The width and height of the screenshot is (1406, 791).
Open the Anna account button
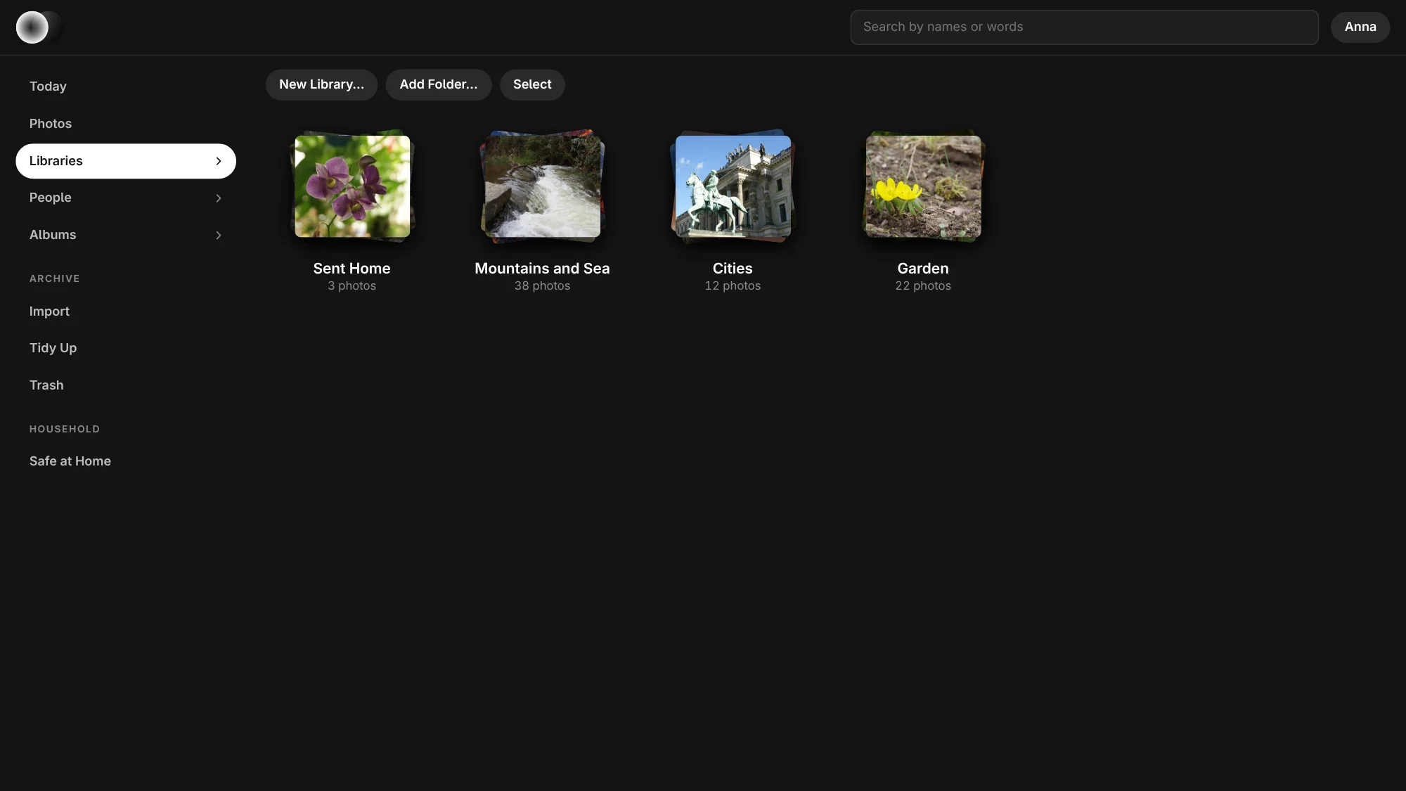pyautogui.click(x=1360, y=27)
